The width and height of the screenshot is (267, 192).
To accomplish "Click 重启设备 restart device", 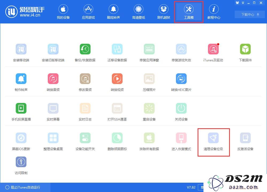I will tap(149, 112).
